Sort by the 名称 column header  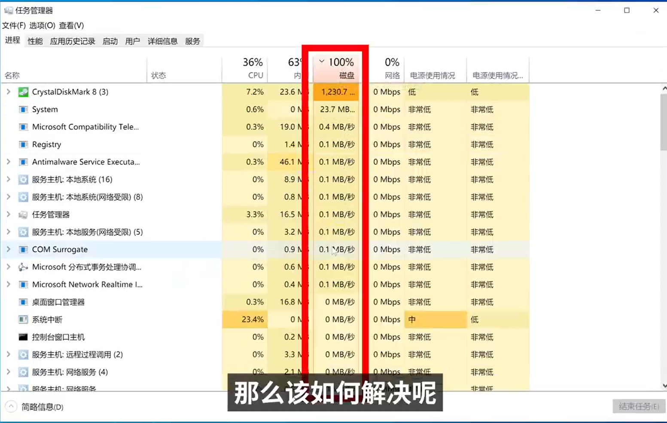pos(73,69)
